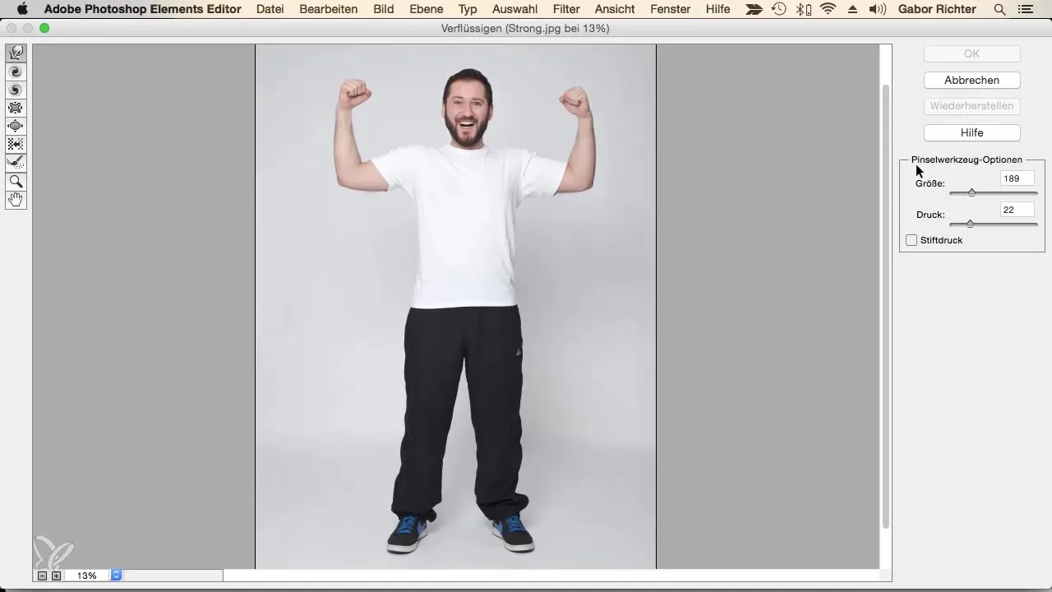Select the Shift Pixels tool
Image resolution: width=1052 pixels, height=592 pixels.
16,144
